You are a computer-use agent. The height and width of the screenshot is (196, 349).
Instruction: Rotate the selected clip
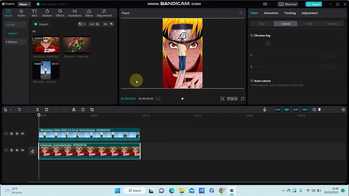click(83, 110)
